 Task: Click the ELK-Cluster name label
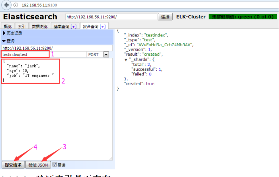191,17
